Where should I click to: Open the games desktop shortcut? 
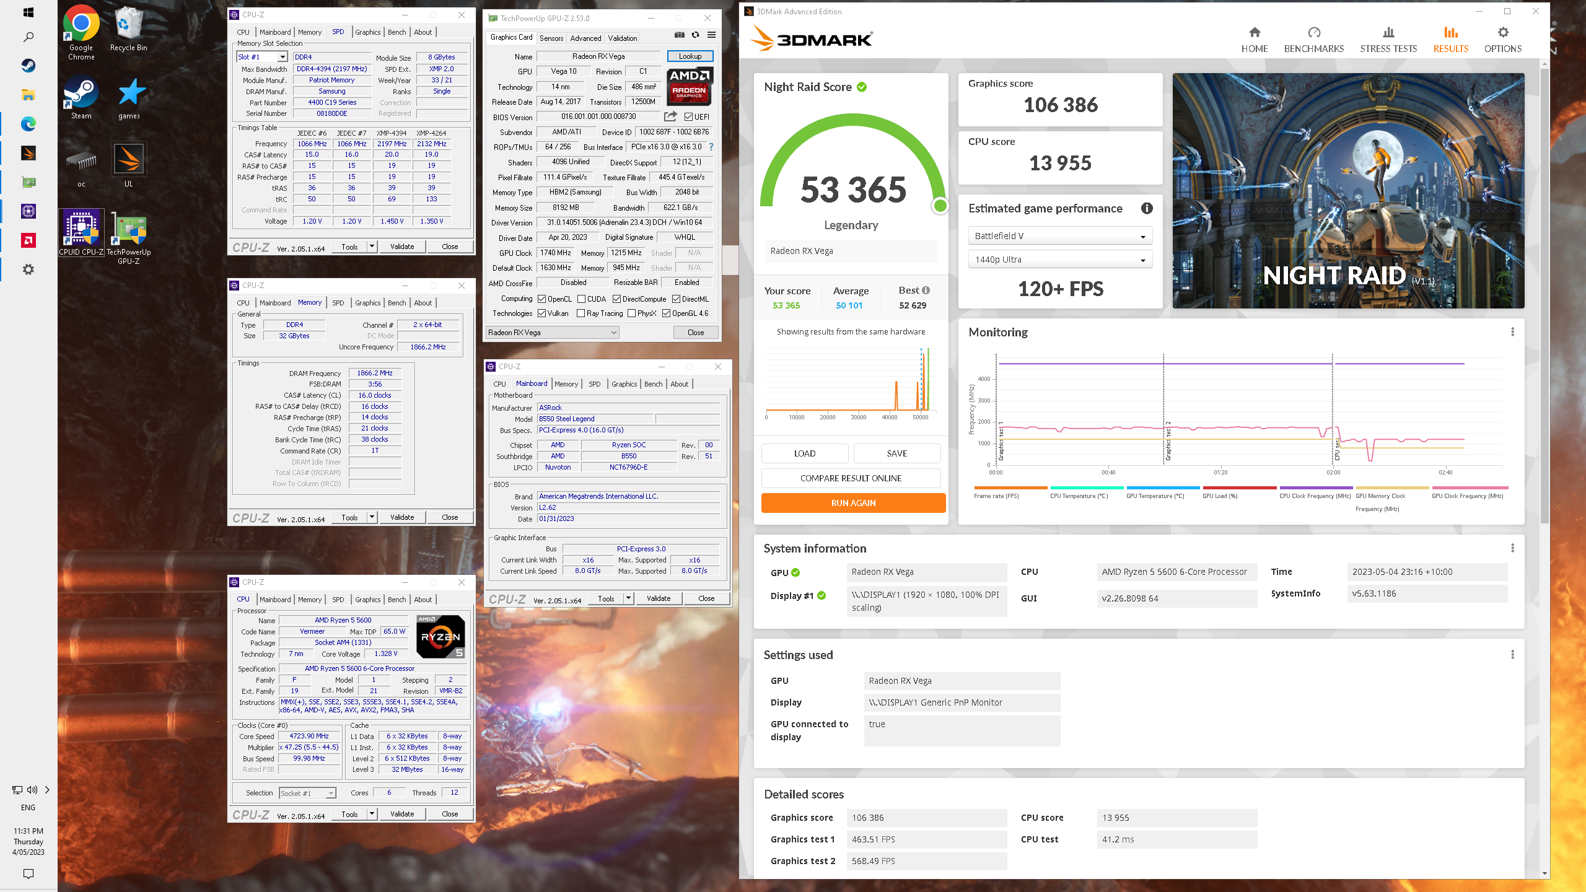(x=129, y=97)
